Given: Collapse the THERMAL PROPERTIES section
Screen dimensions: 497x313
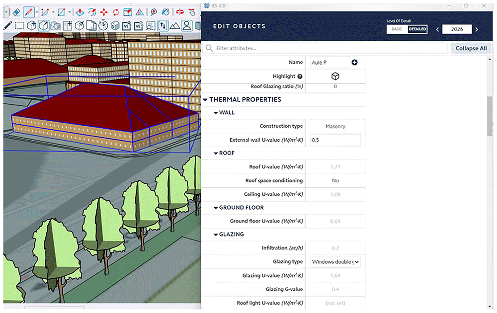Looking at the screenshot, I should [x=205, y=100].
